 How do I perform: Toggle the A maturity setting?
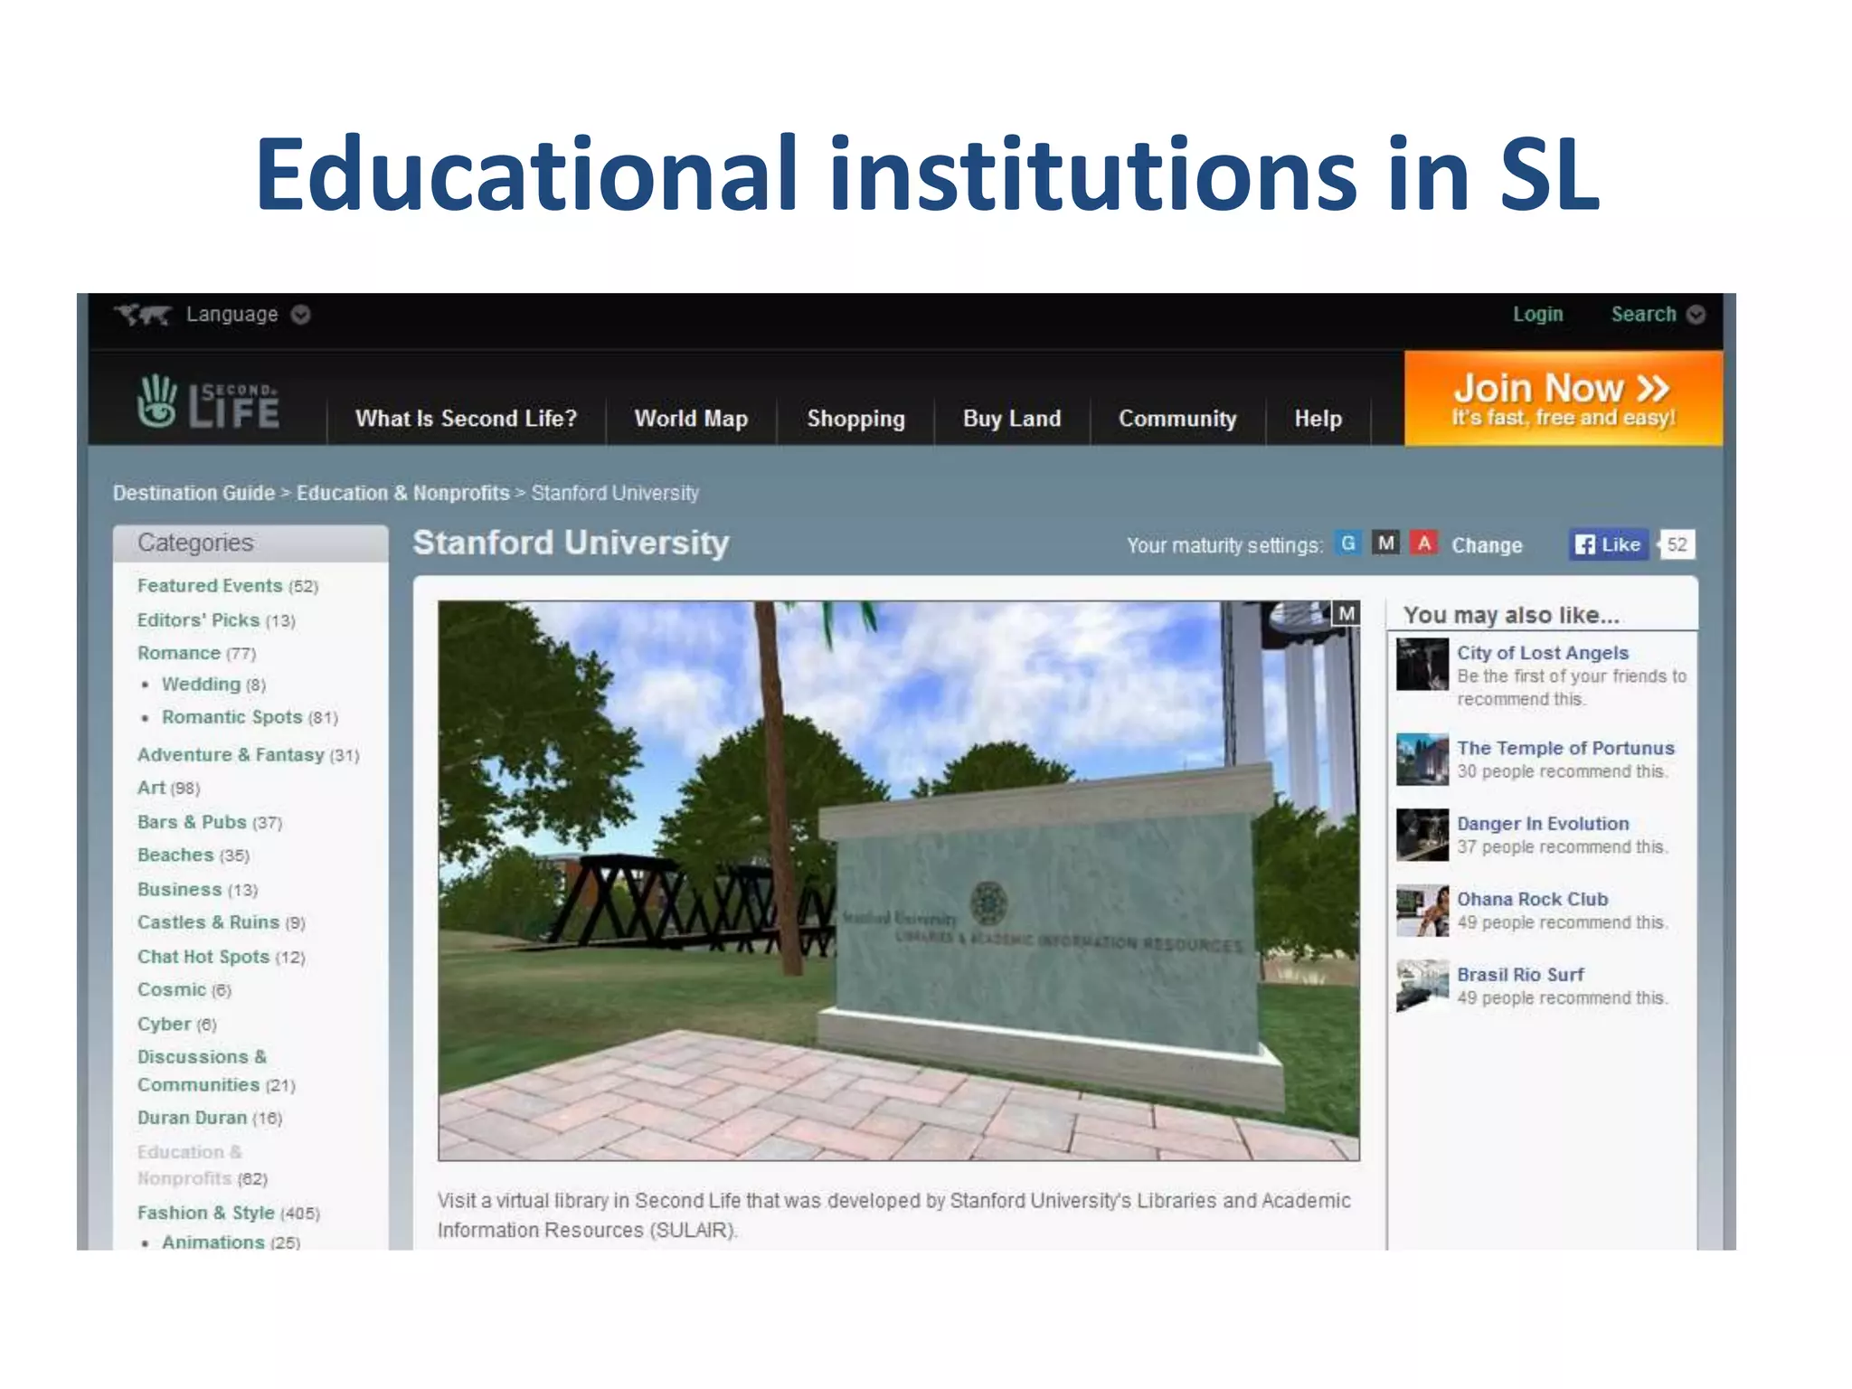pos(1425,543)
